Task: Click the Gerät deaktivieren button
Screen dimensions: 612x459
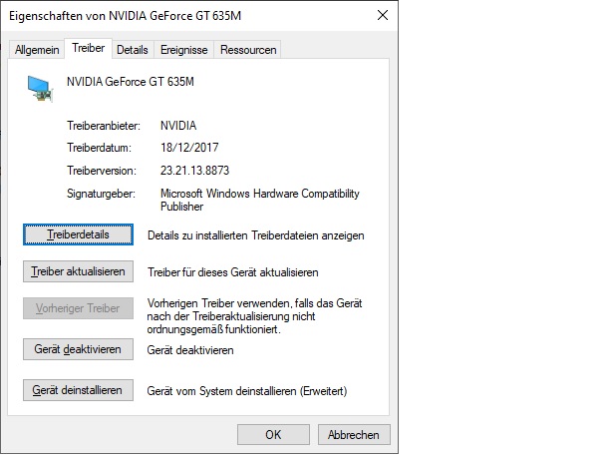Action: (78, 349)
